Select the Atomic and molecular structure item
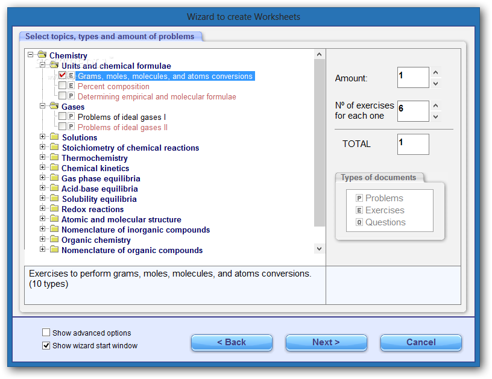Image resolution: width=492 pixels, height=379 pixels. tap(121, 219)
